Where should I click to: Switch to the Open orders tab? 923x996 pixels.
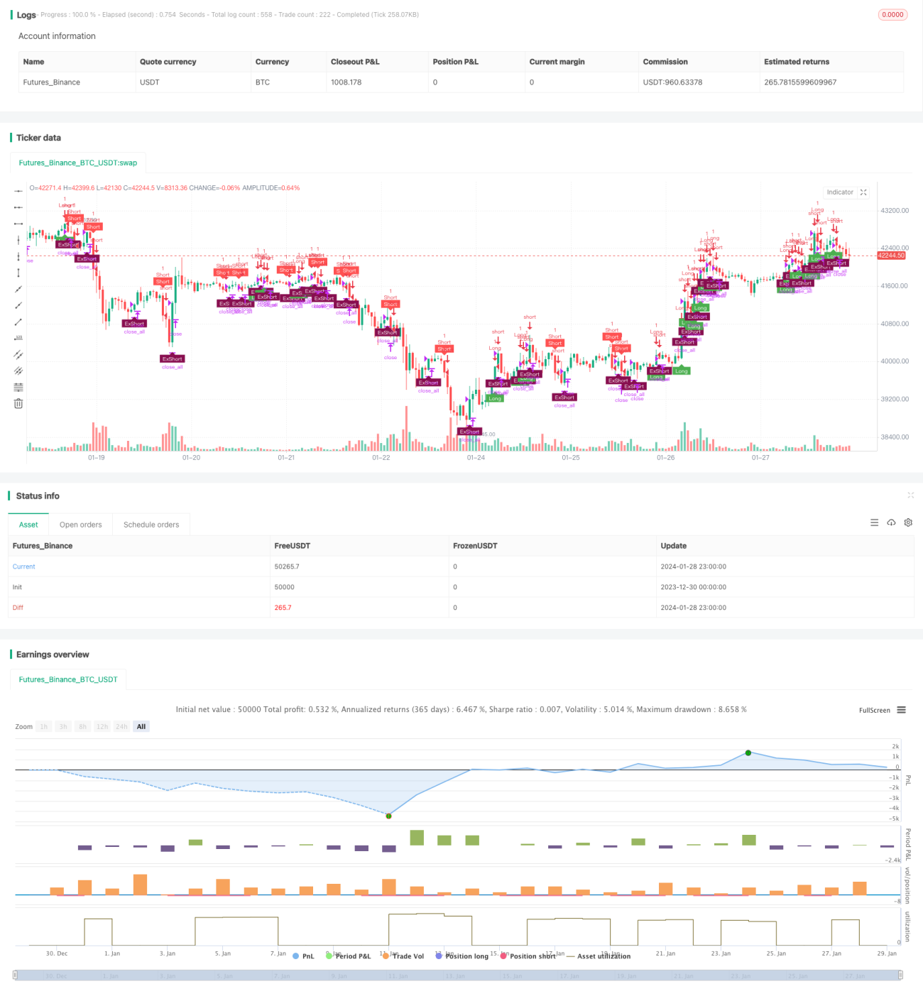[x=80, y=525]
